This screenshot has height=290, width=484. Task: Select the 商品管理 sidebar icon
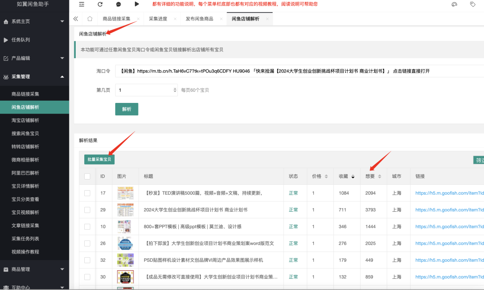click(x=5, y=270)
